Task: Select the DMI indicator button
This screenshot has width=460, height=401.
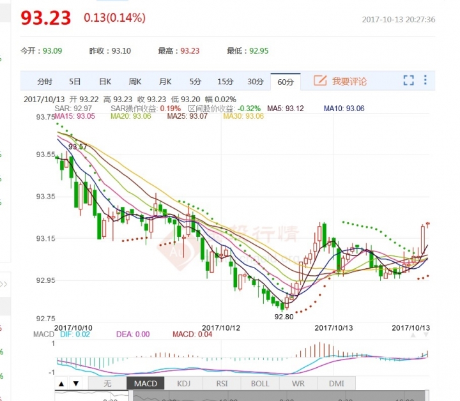Action: click(x=336, y=384)
